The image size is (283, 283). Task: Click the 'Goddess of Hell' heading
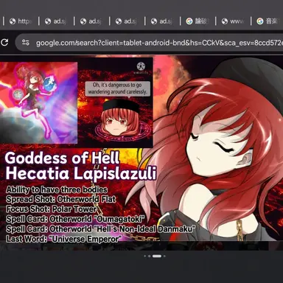(62, 158)
